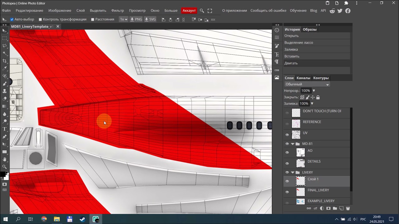Delete layer using the trash icon

tap(348, 208)
